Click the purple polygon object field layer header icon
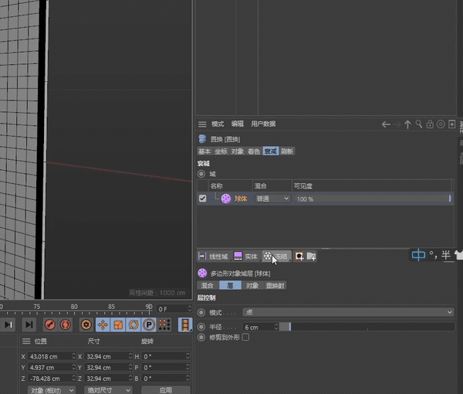Image resolution: width=463 pixels, height=394 pixels. [202, 273]
